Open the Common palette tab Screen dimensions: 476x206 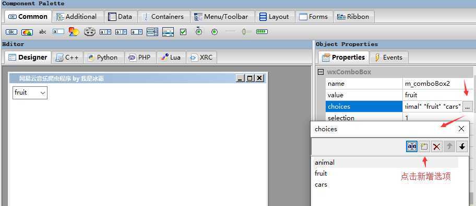(28, 17)
